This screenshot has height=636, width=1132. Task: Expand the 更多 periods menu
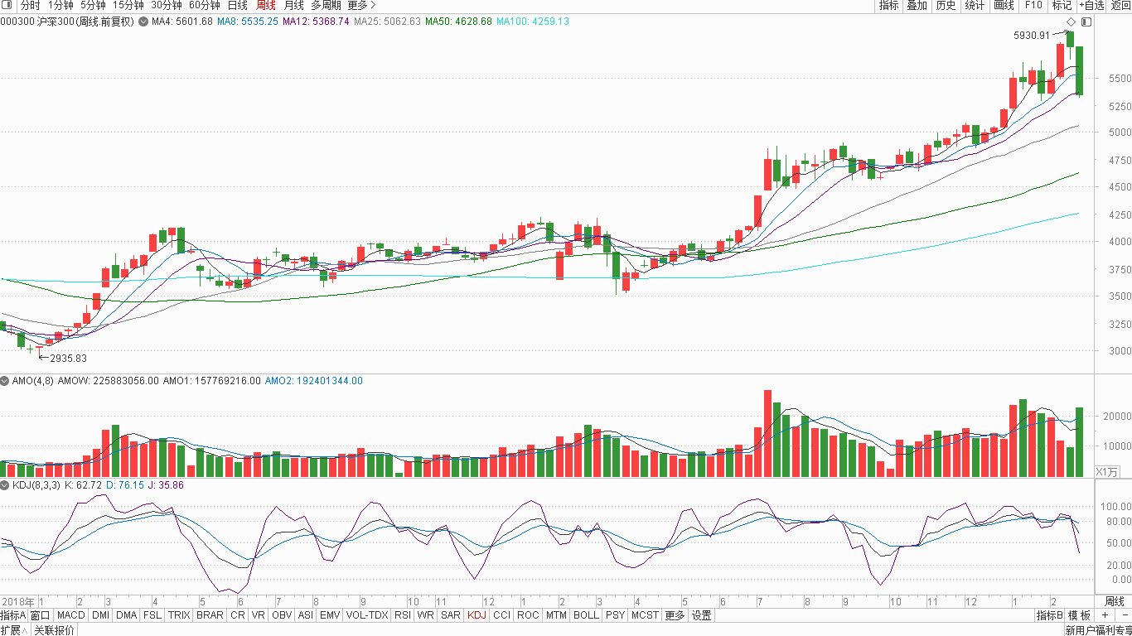pos(361,5)
